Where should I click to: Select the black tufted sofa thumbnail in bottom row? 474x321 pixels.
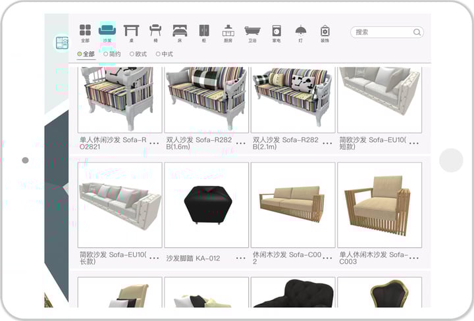click(293, 292)
